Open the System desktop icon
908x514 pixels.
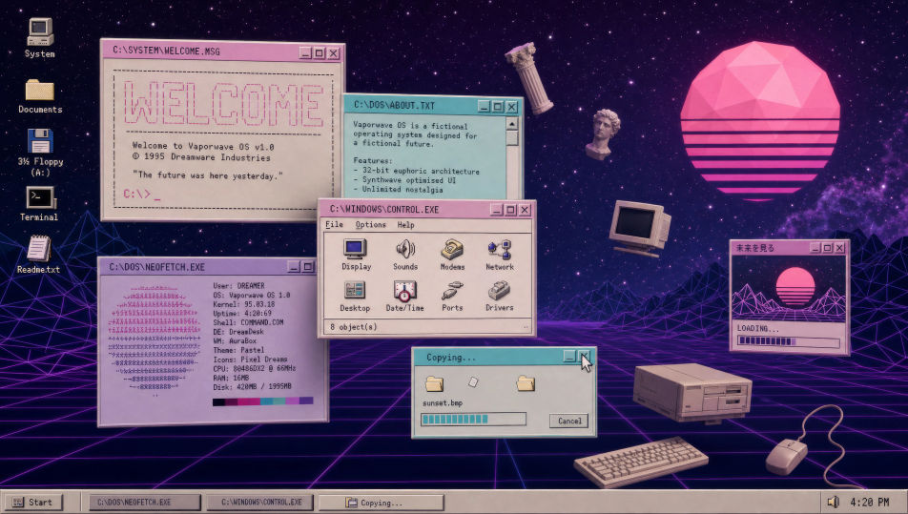[x=40, y=37]
